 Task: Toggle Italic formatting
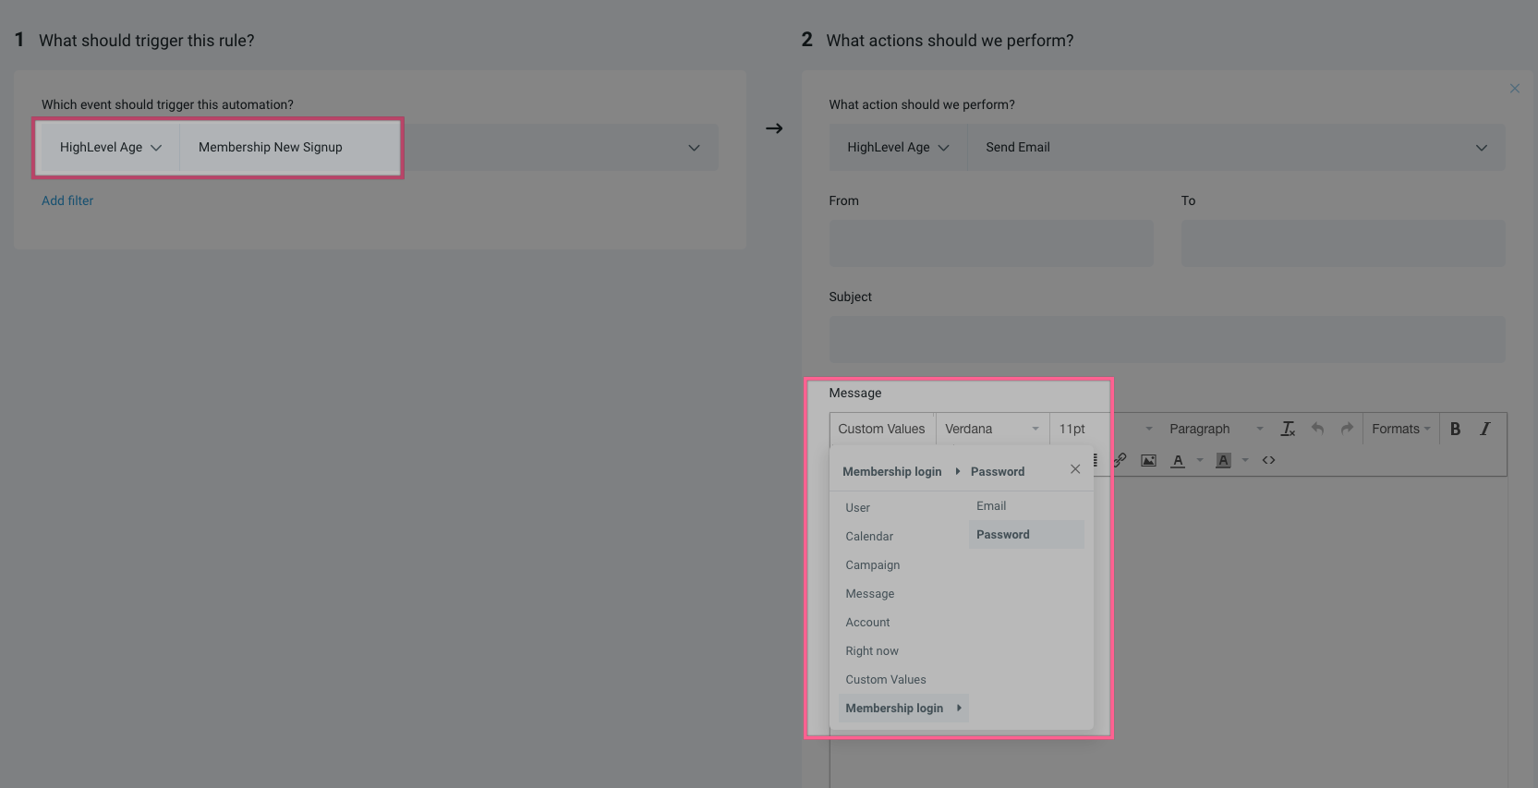[x=1484, y=429]
